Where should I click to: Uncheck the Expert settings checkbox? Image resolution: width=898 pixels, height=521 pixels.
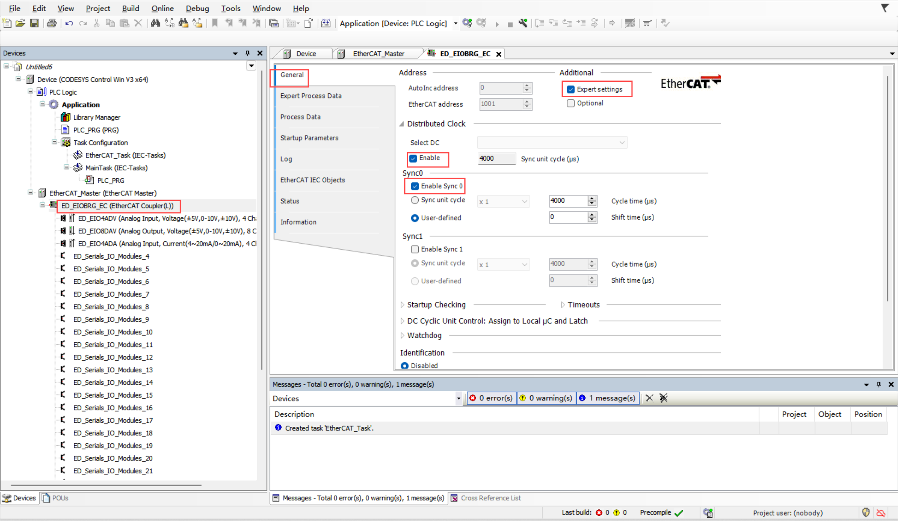[x=571, y=89]
